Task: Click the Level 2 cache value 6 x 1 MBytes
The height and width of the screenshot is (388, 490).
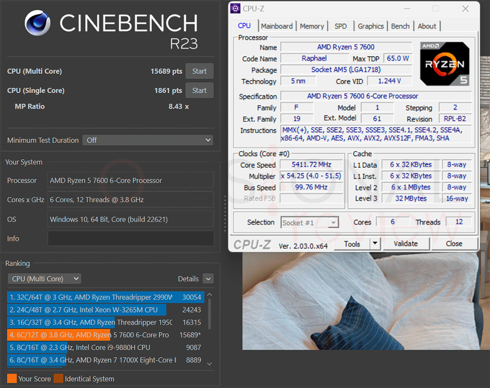Action: point(411,187)
